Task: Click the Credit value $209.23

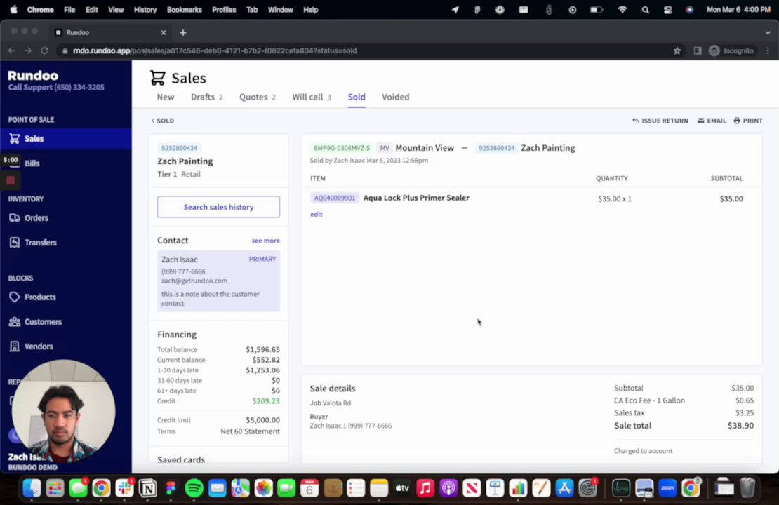Action: pos(266,400)
